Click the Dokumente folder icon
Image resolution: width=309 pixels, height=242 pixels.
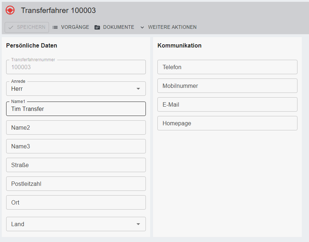click(x=97, y=27)
